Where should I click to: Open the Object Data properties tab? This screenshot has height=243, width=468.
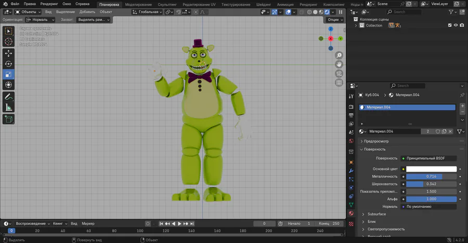click(x=351, y=205)
